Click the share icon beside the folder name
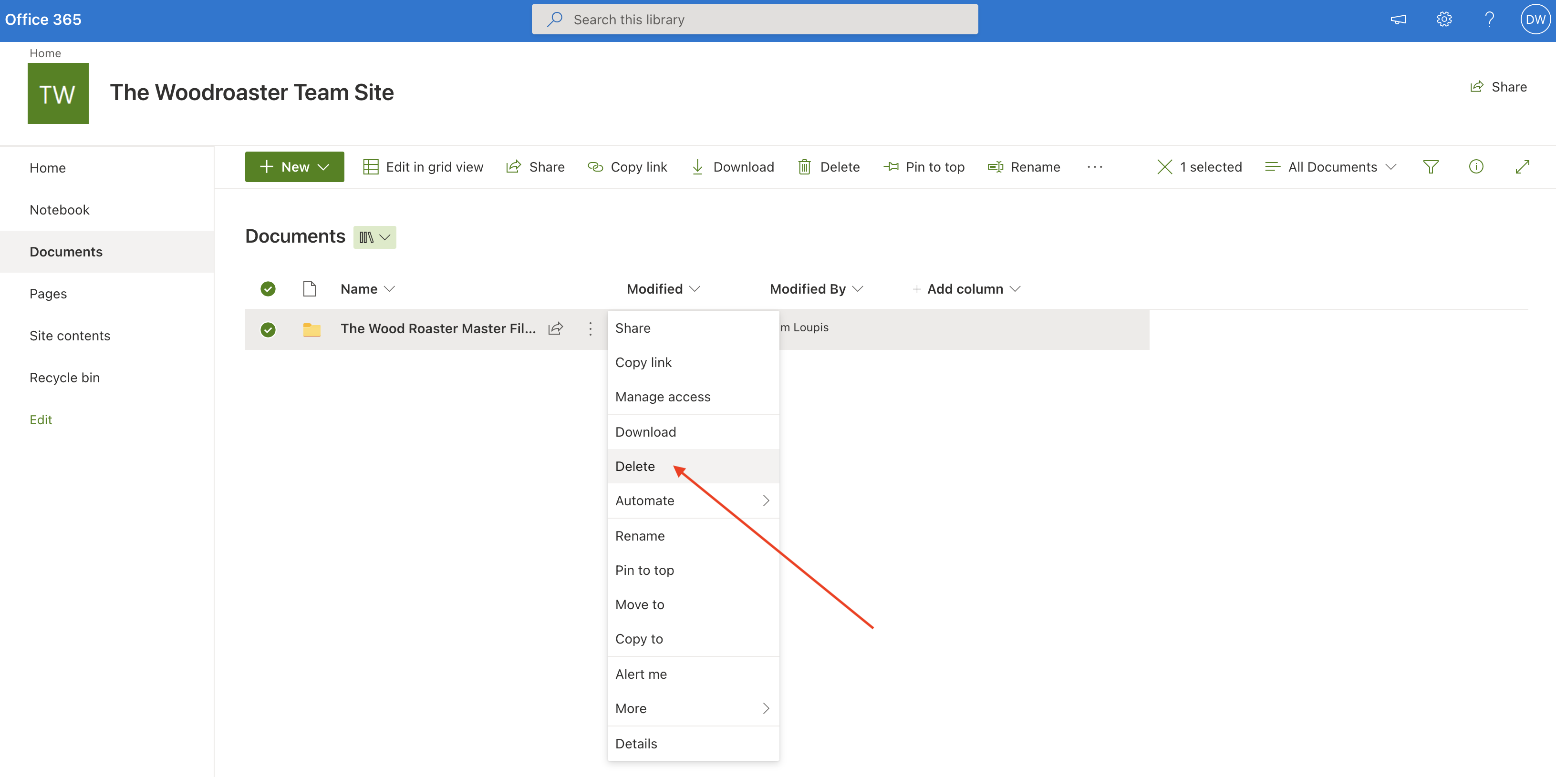The width and height of the screenshot is (1556, 777). 555,328
